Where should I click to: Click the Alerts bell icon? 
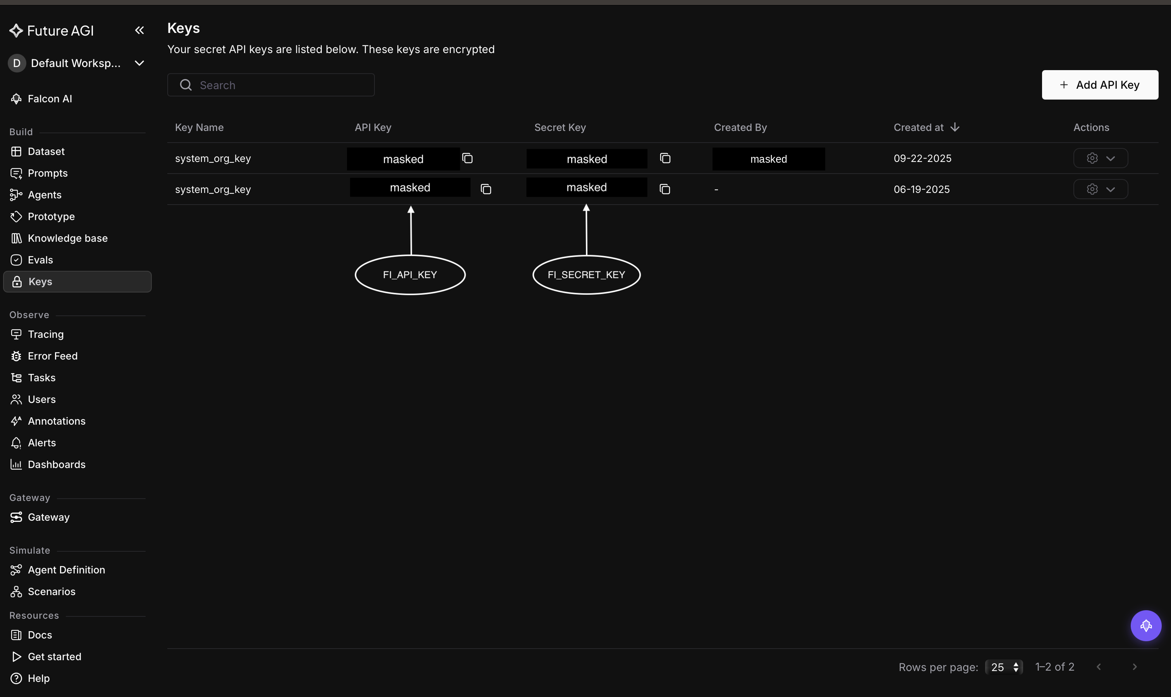point(16,442)
